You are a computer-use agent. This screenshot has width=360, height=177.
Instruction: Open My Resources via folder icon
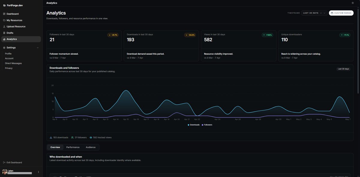click(x=4, y=20)
